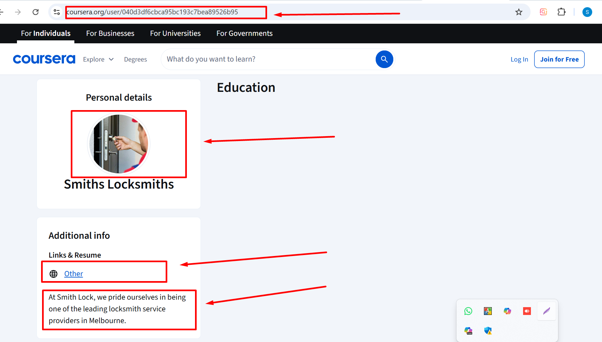Open the red AnyDesk tray icon

point(527,311)
